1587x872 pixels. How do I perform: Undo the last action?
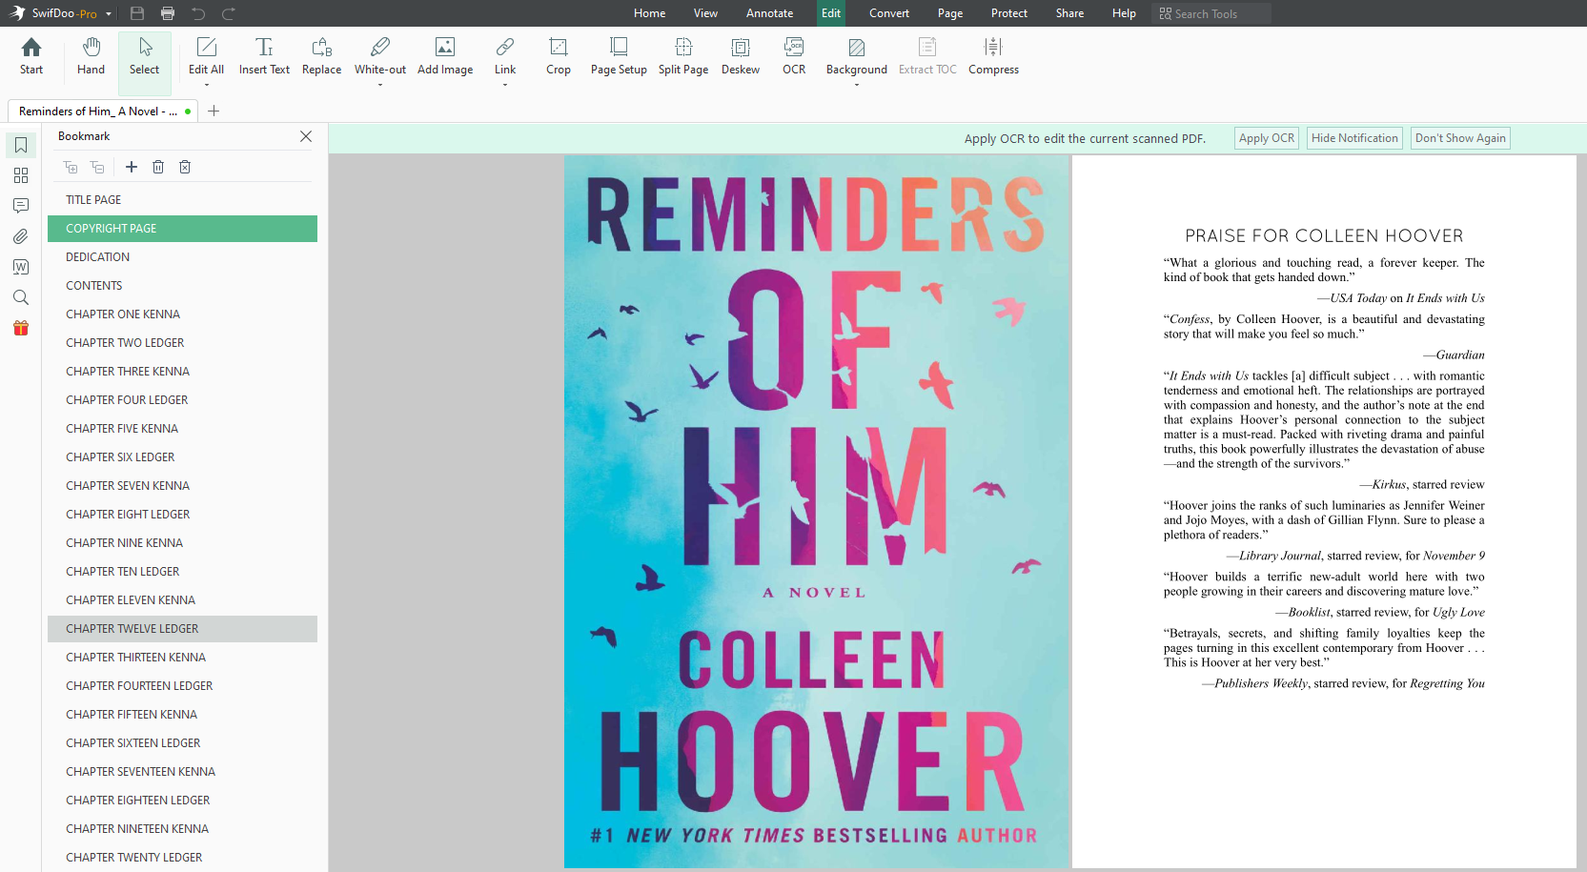(198, 13)
